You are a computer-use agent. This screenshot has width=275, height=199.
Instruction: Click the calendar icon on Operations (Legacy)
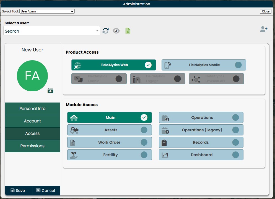pyautogui.click(x=165, y=130)
